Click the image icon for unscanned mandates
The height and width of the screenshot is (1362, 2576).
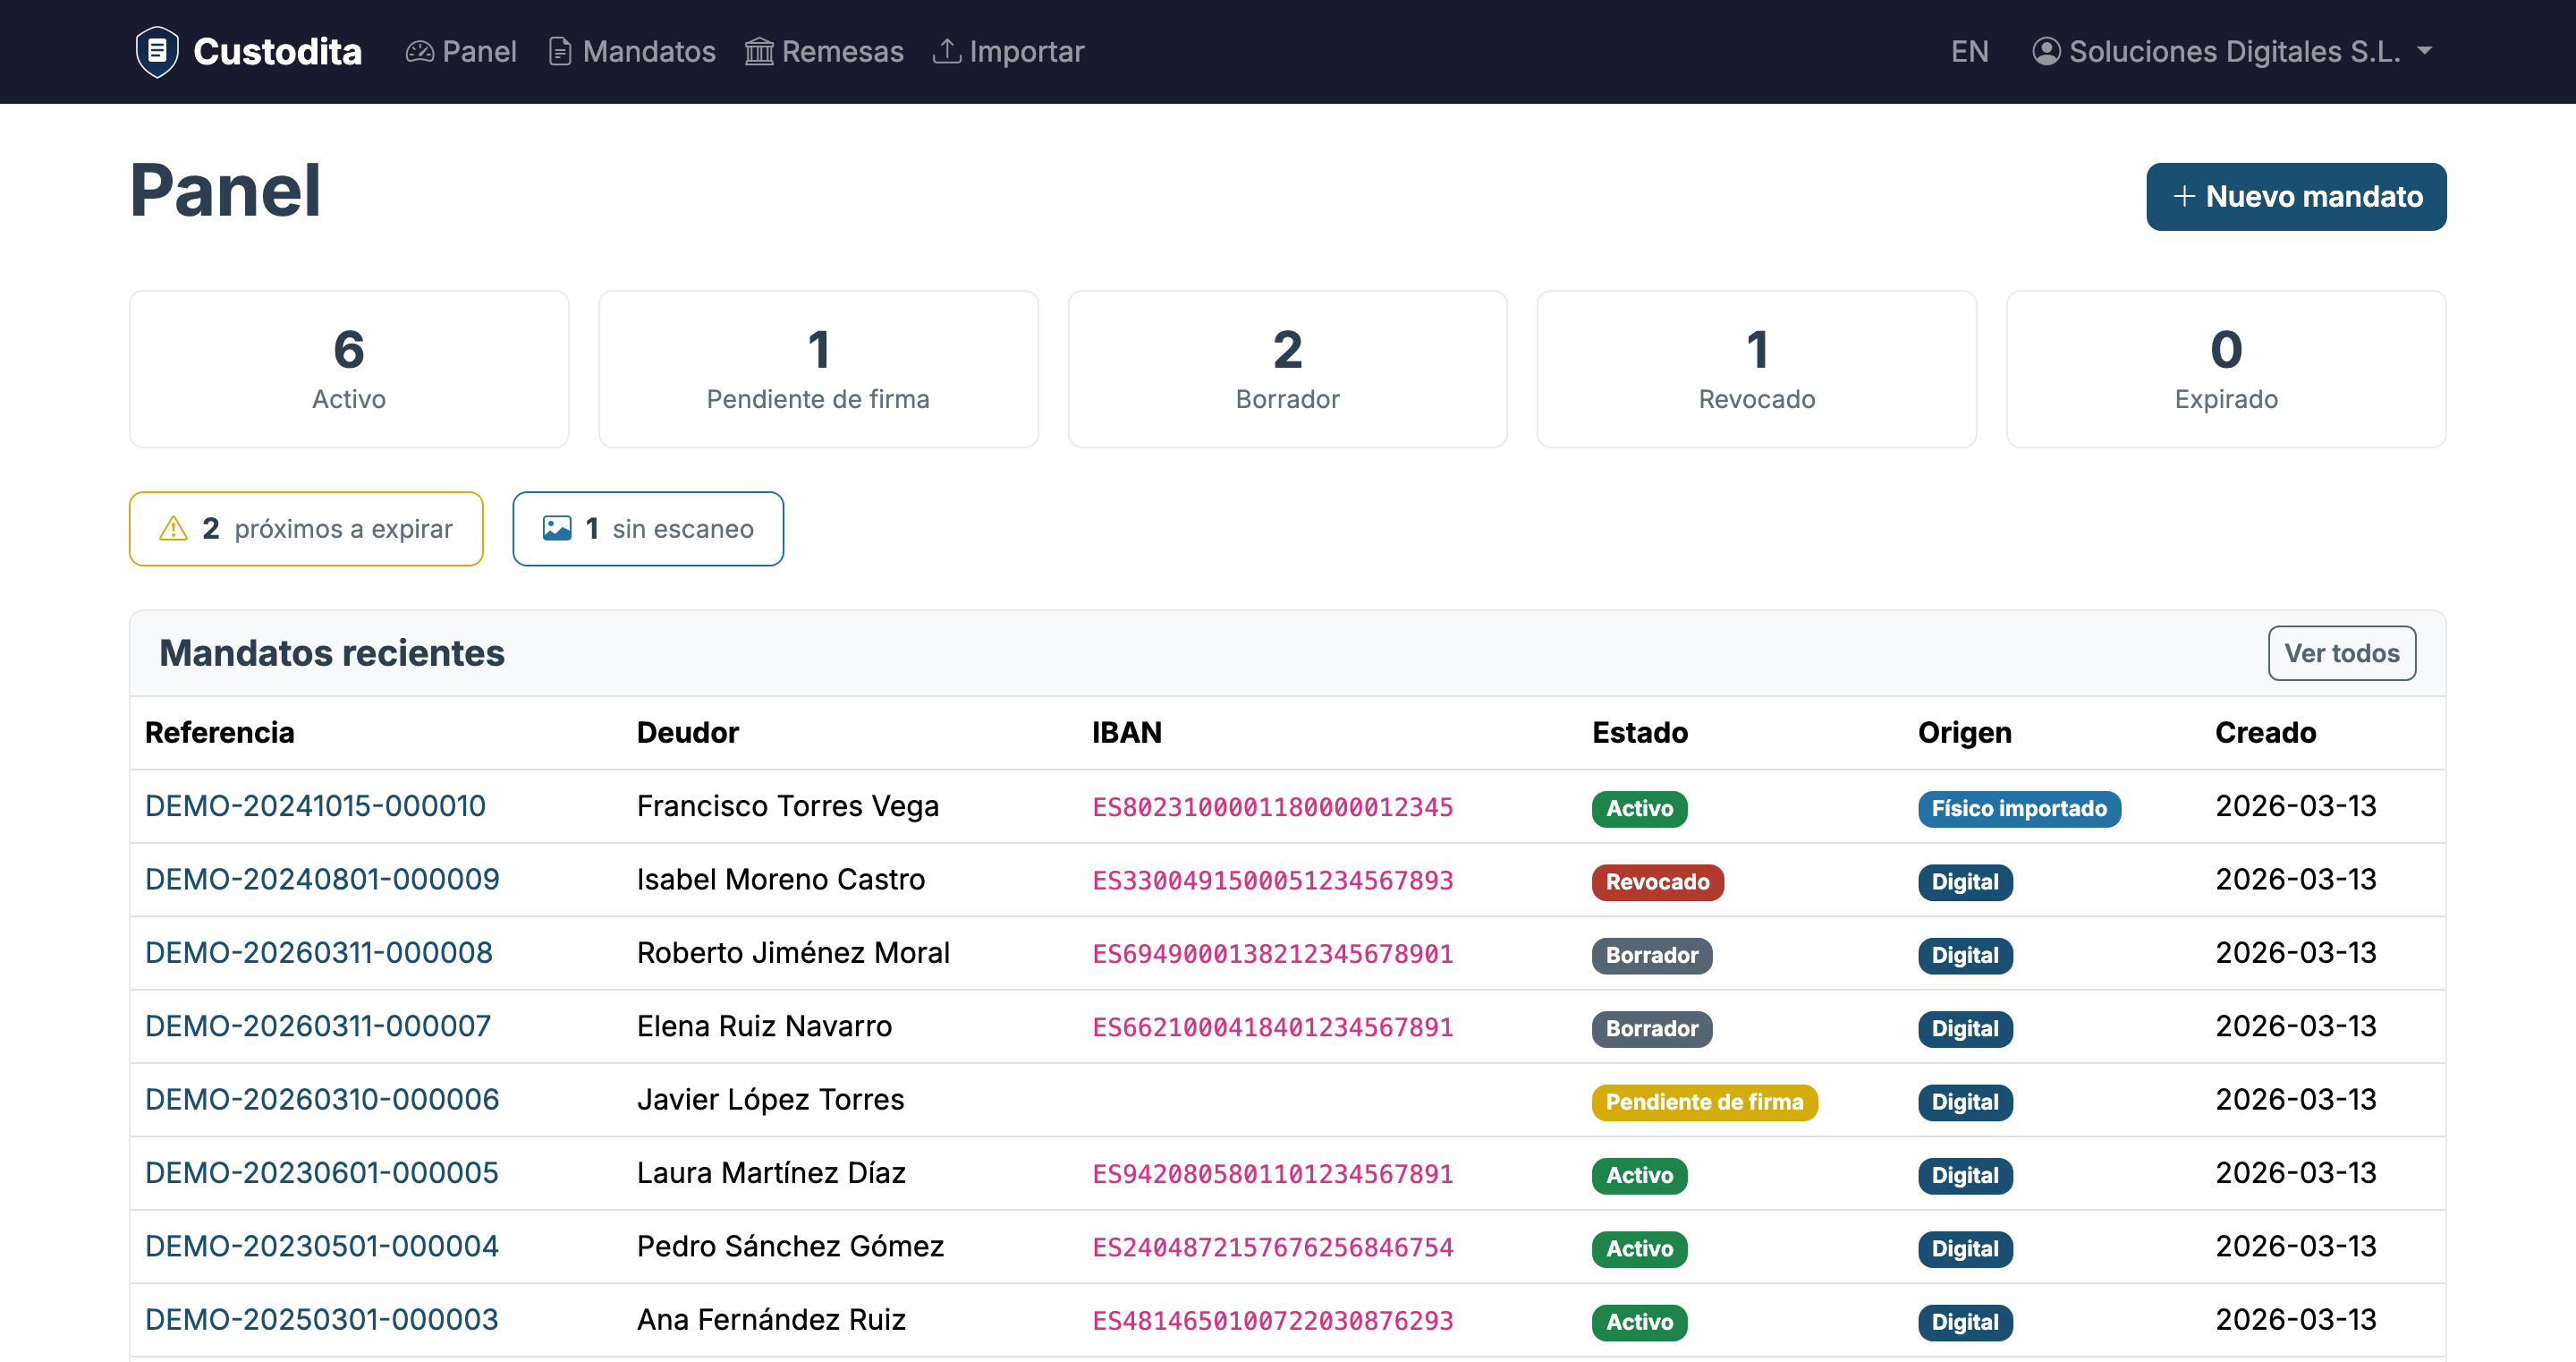[557, 528]
